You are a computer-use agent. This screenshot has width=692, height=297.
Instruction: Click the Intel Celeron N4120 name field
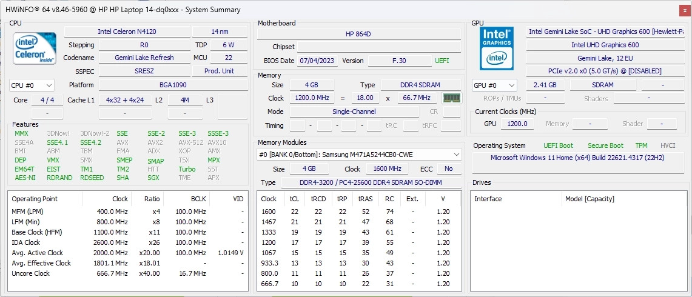point(127,32)
